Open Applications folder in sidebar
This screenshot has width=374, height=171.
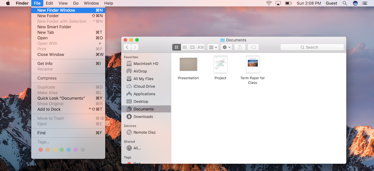pos(146,94)
